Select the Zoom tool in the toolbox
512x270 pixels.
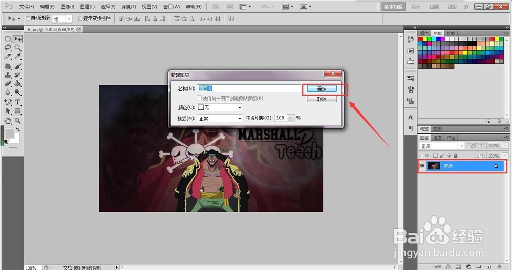pyautogui.click(x=17, y=121)
